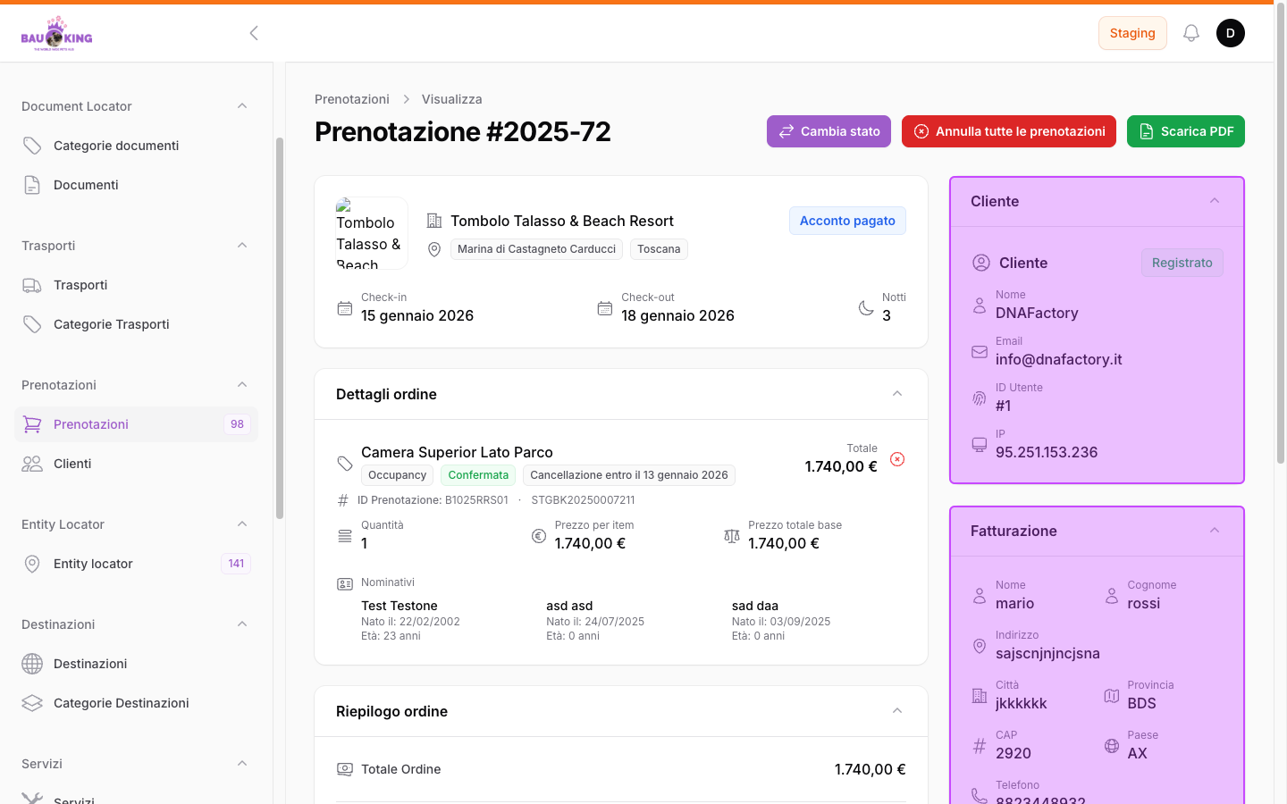Screen dimensions: 1287x804
Task: Click the Prenotazioni breadcrumb link
Action: tap(352, 99)
